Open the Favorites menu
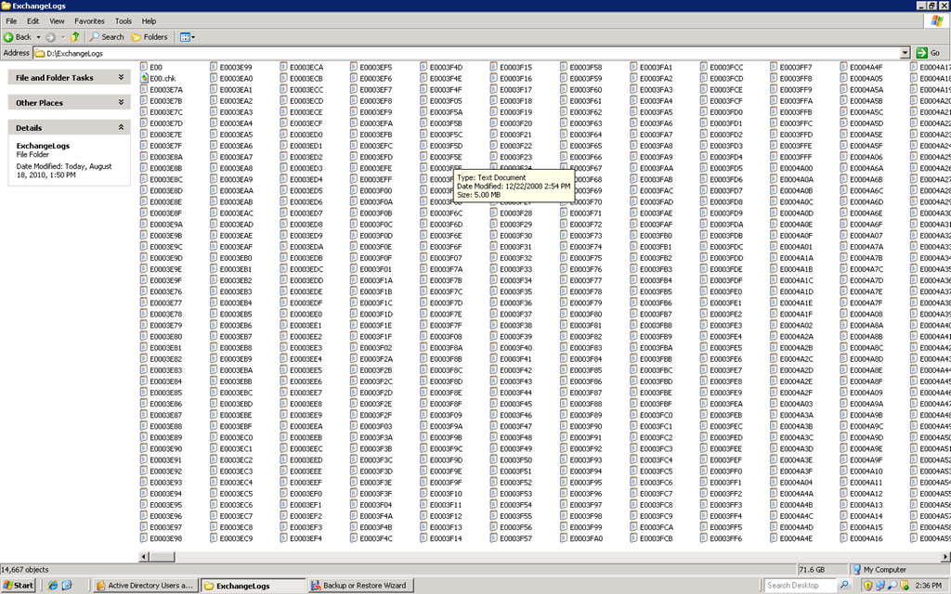Screen dimensions: 951x594 [89, 20]
